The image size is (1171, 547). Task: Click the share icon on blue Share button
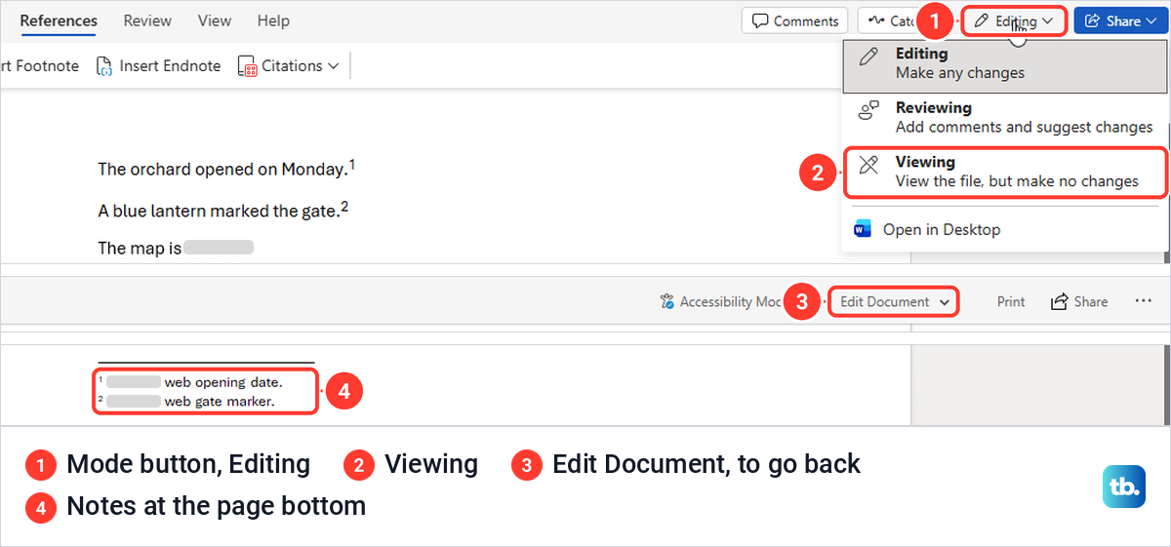[1092, 20]
